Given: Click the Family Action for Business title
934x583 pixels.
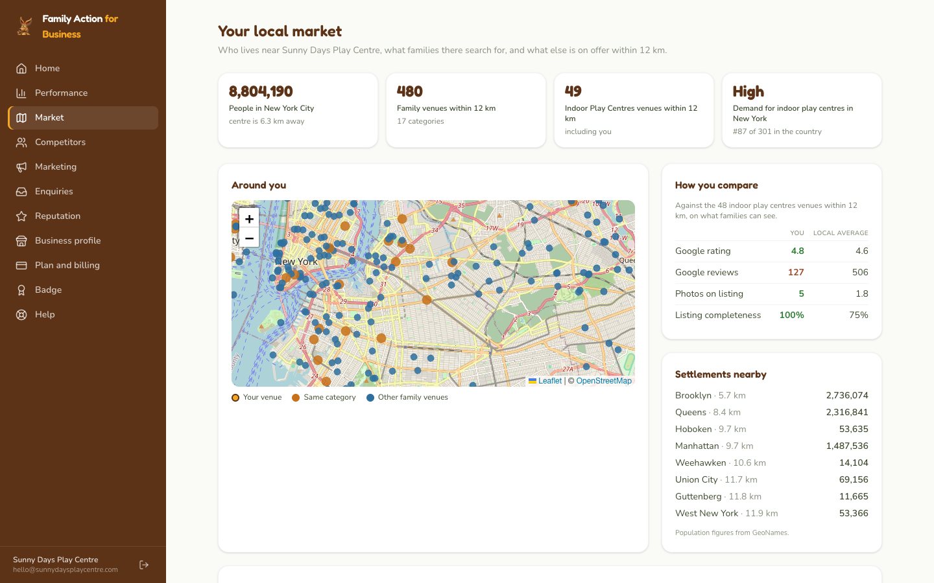Looking at the screenshot, I should [x=80, y=27].
